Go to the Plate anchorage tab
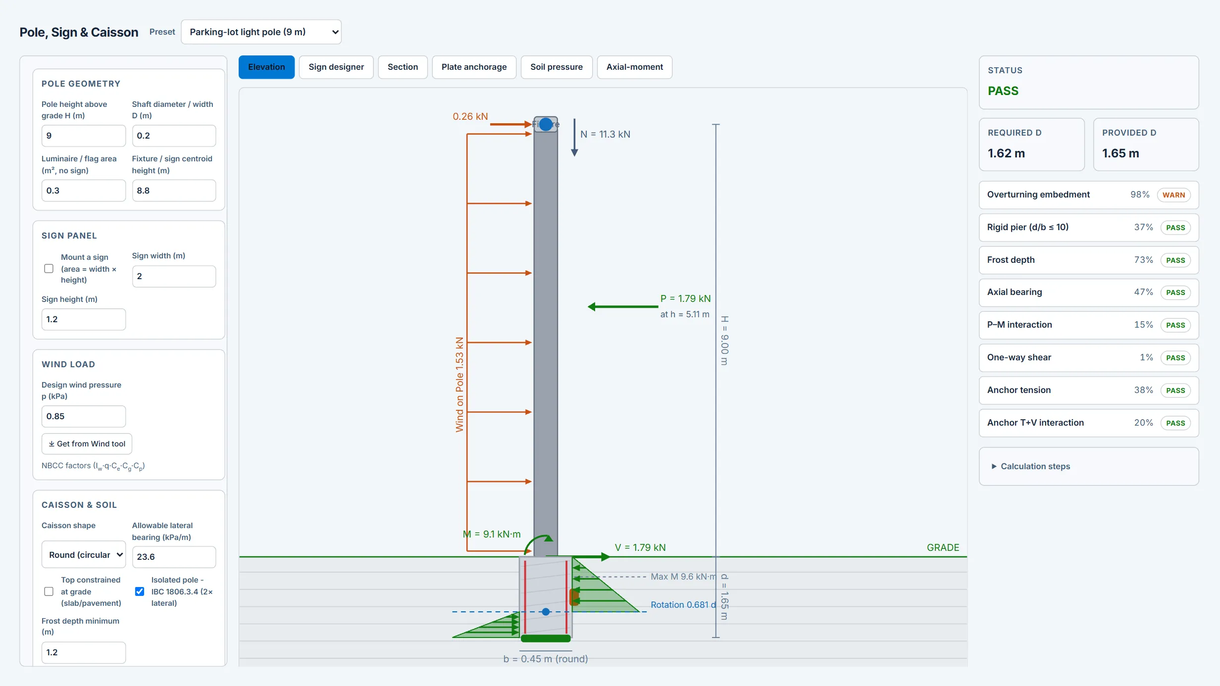 (474, 67)
